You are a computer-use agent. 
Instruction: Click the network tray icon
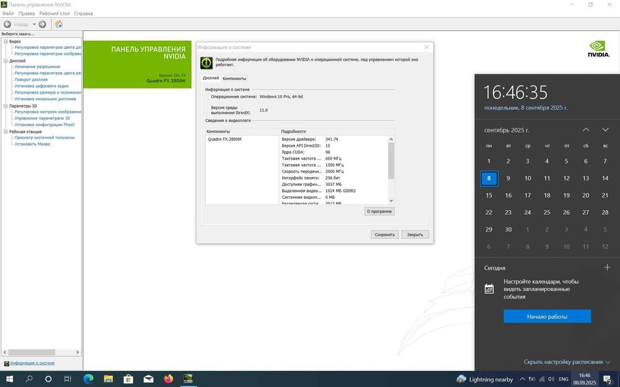coord(542,379)
